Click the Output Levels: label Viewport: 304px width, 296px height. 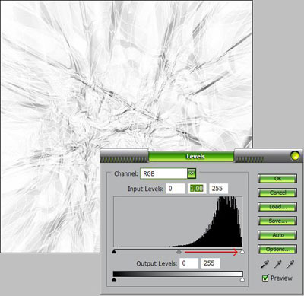(157, 263)
